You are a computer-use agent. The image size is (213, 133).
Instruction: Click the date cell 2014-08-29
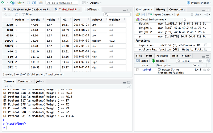point(81,30)
